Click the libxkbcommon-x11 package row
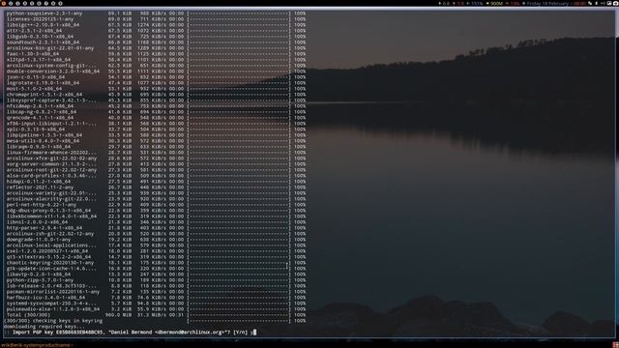Viewport: 619px width, 348px height. (156, 217)
